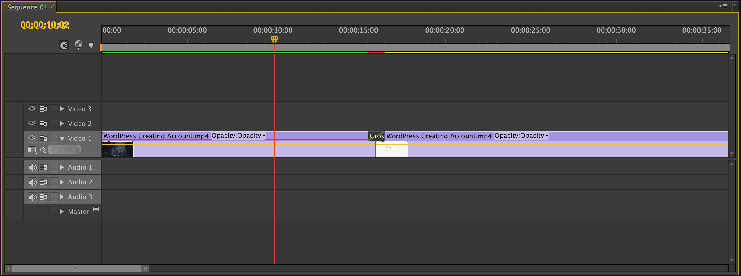
Task: Open Opacity dropdown on the first clip
Action: (264, 136)
